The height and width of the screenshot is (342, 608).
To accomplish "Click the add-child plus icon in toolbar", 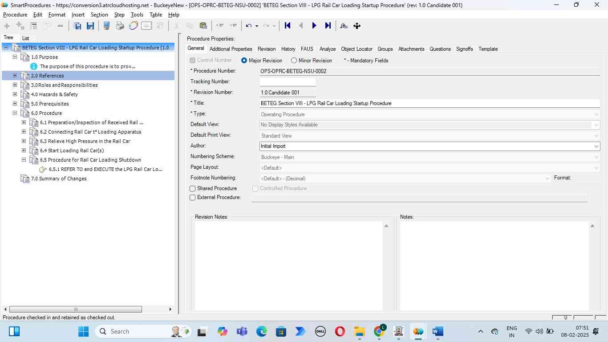I will [x=20, y=26].
